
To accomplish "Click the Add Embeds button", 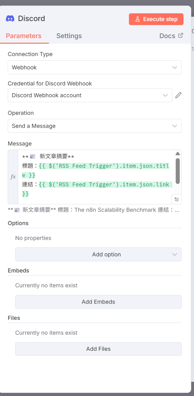I will 98,302.
